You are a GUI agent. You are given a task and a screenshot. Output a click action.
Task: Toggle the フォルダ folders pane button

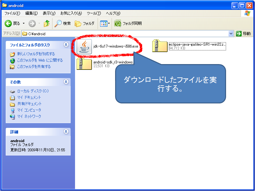click(x=85, y=23)
